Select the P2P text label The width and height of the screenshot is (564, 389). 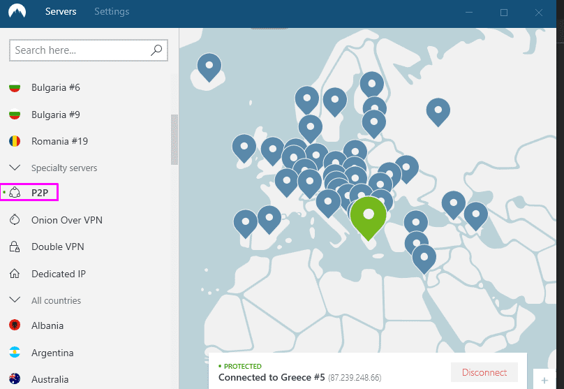click(40, 193)
